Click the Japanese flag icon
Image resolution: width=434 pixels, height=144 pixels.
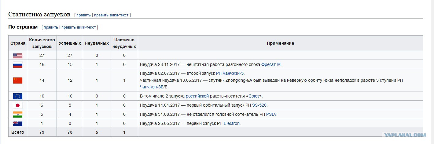pyautogui.click(x=18, y=105)
